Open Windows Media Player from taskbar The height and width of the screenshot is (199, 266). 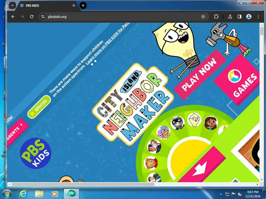click(55, 194)
